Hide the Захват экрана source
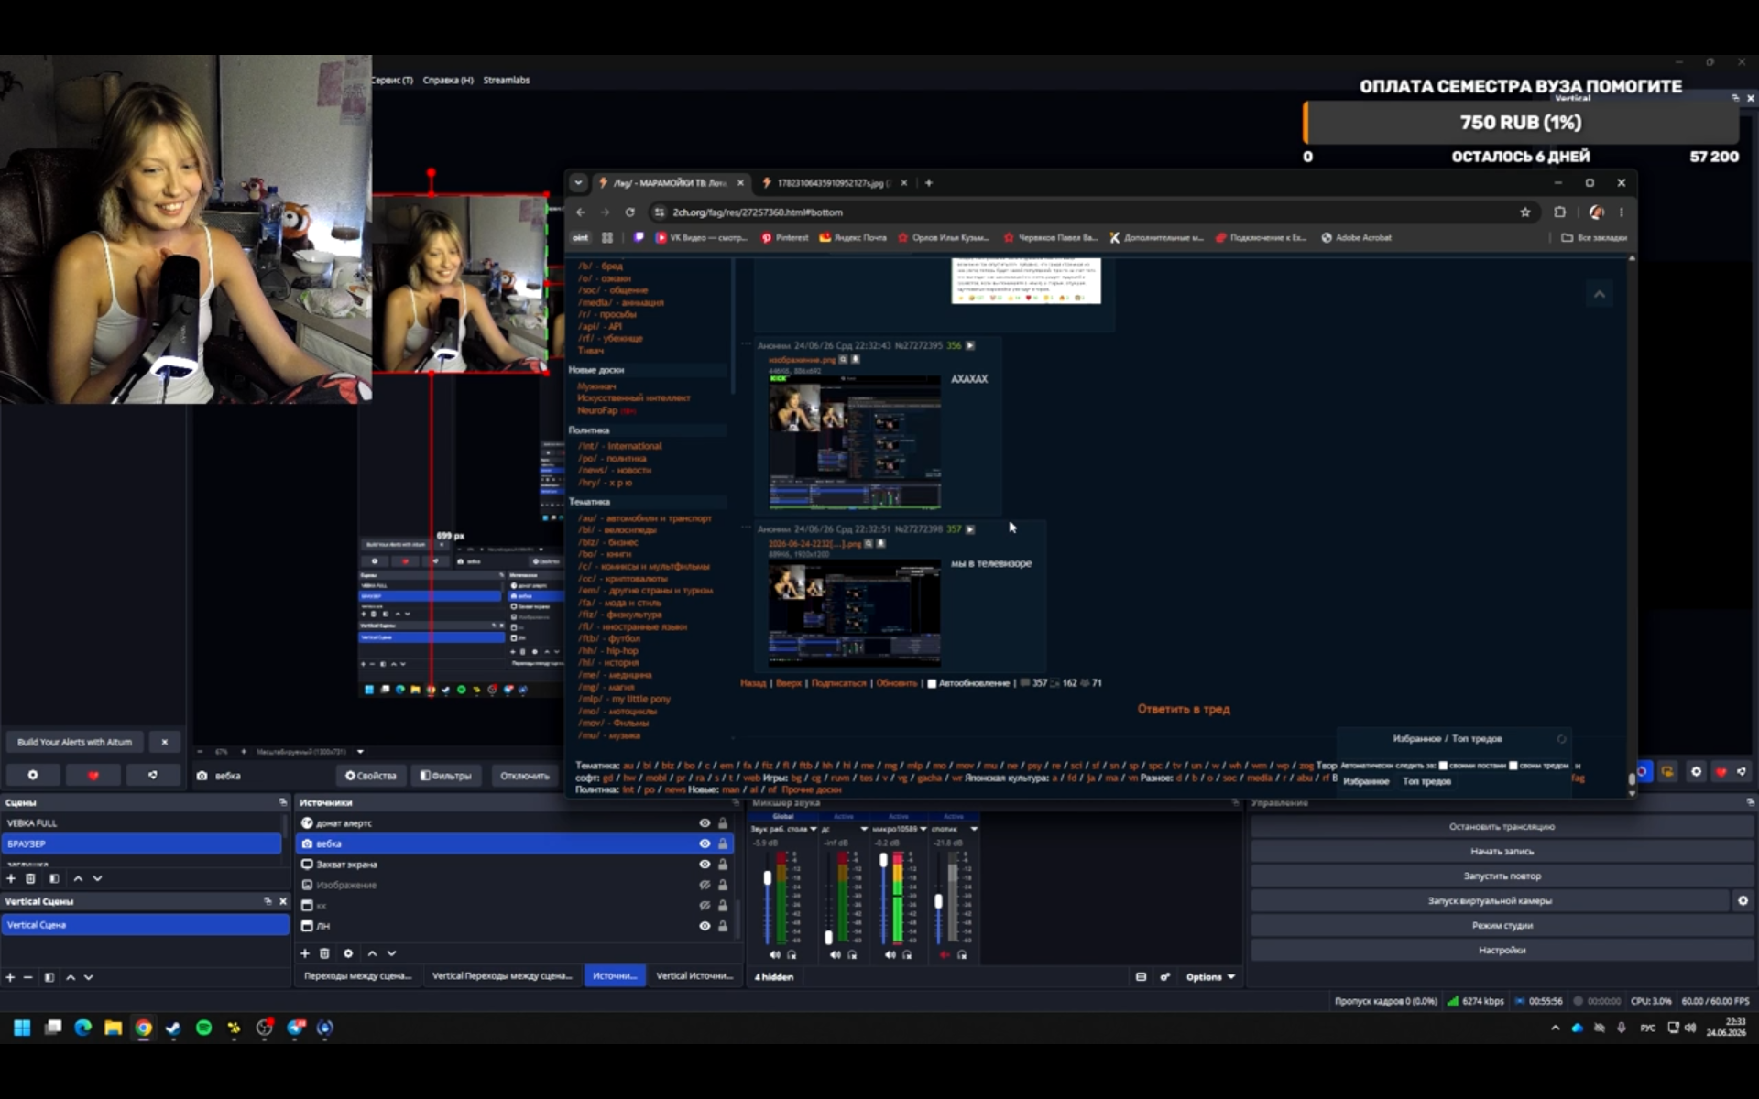1759x1099 pixels. click(x=705, y=864)
